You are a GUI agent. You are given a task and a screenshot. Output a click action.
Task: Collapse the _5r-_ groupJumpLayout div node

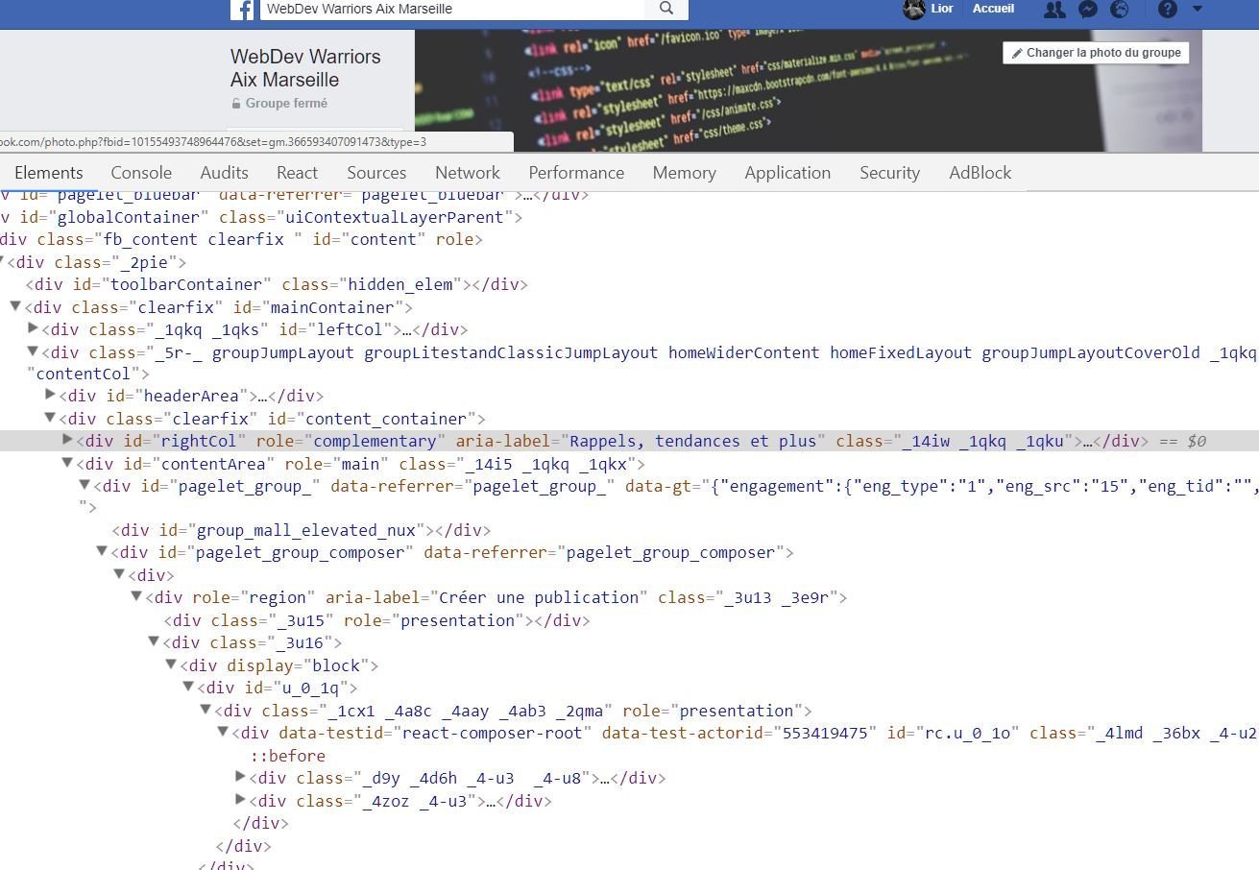(x=33, y=351)
